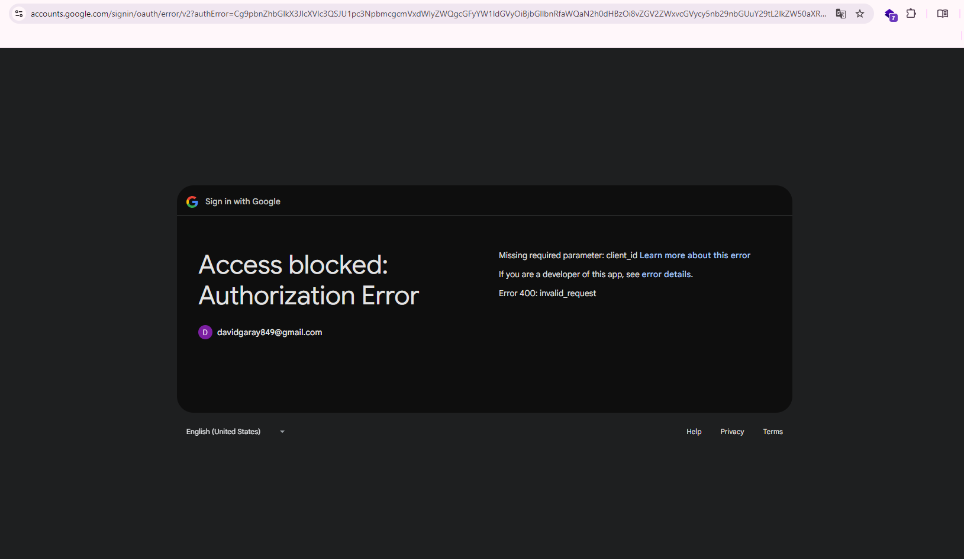Open site information icon in address bar
This screenshot has height=559, width=964.
pyautogui.click(x=19, y=14)
